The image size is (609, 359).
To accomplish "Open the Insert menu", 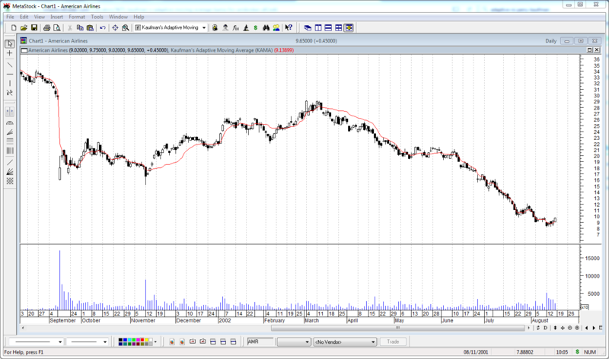I will 56,17.
